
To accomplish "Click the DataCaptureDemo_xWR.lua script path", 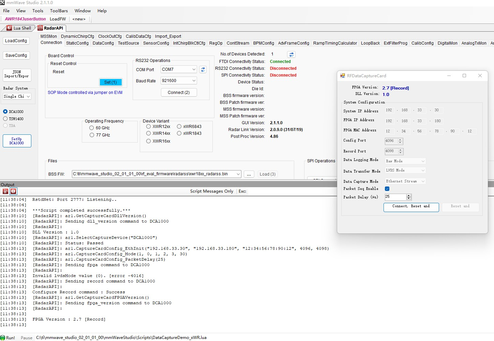I will click(x=121, y=338).
